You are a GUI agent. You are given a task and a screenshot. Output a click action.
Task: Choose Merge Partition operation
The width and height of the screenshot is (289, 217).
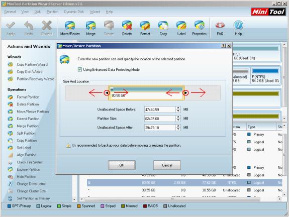click(28, 126)
